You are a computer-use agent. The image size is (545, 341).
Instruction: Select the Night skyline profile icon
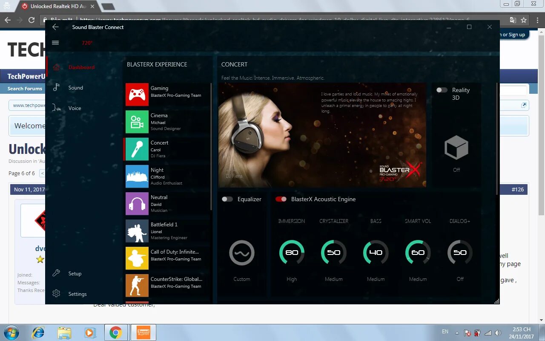pos(137,176)
